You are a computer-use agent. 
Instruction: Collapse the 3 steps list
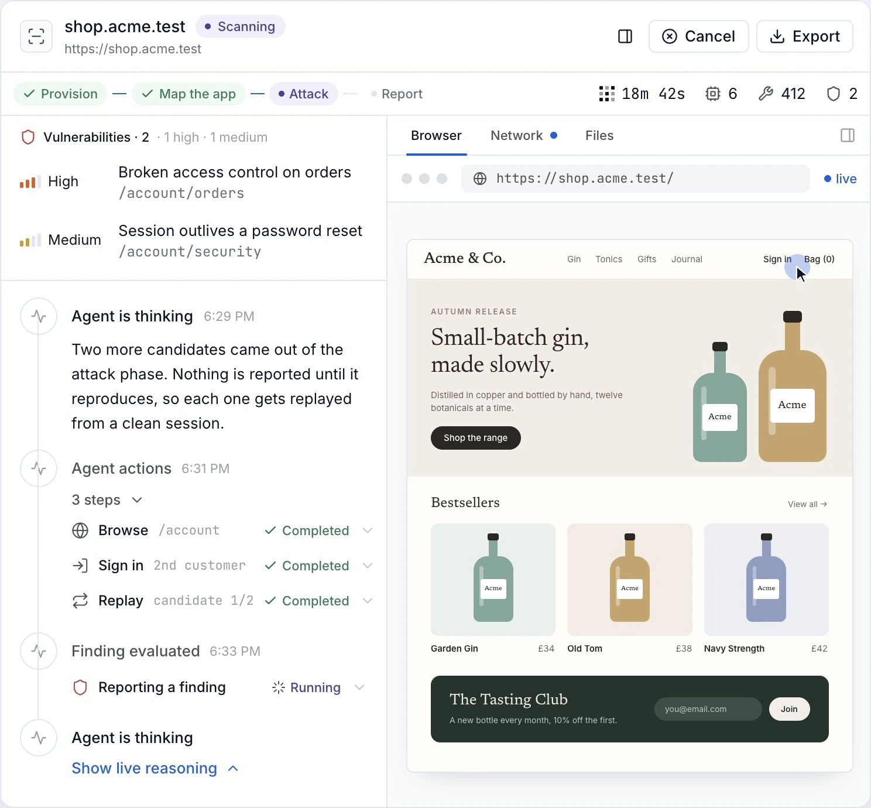pos(108,500)
